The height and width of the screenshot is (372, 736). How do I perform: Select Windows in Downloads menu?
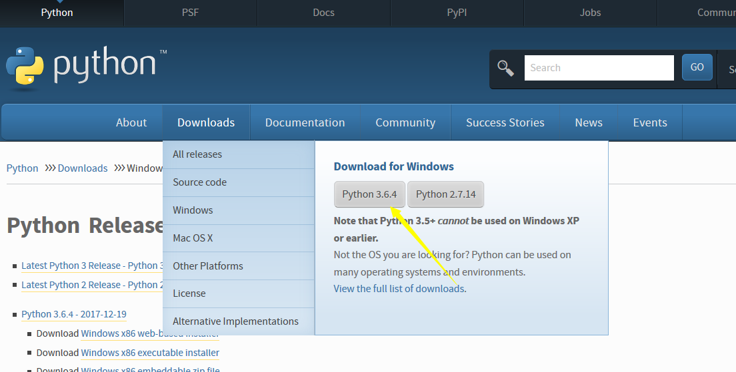click(239, 210)
